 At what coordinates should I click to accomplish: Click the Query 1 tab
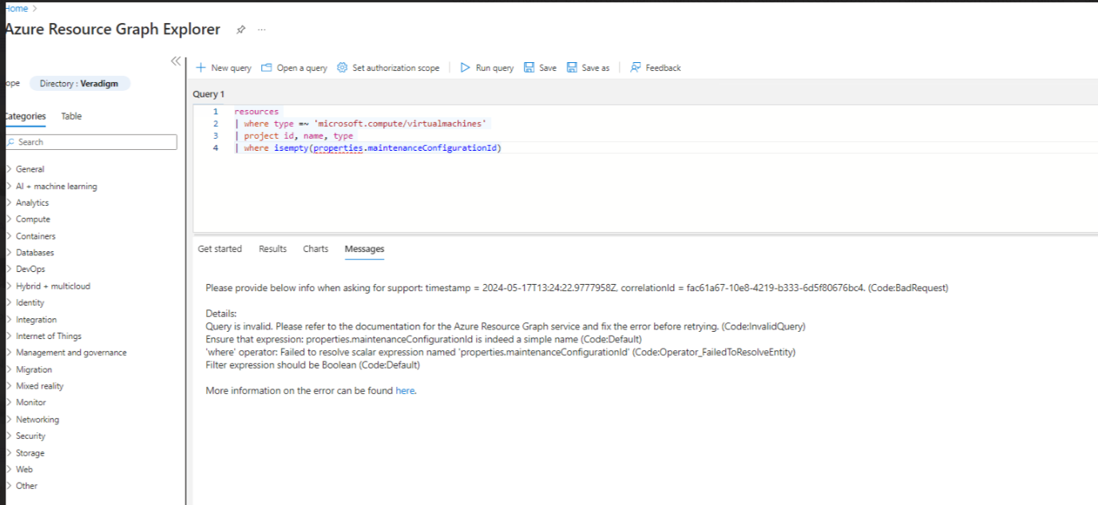click(208, 94)
